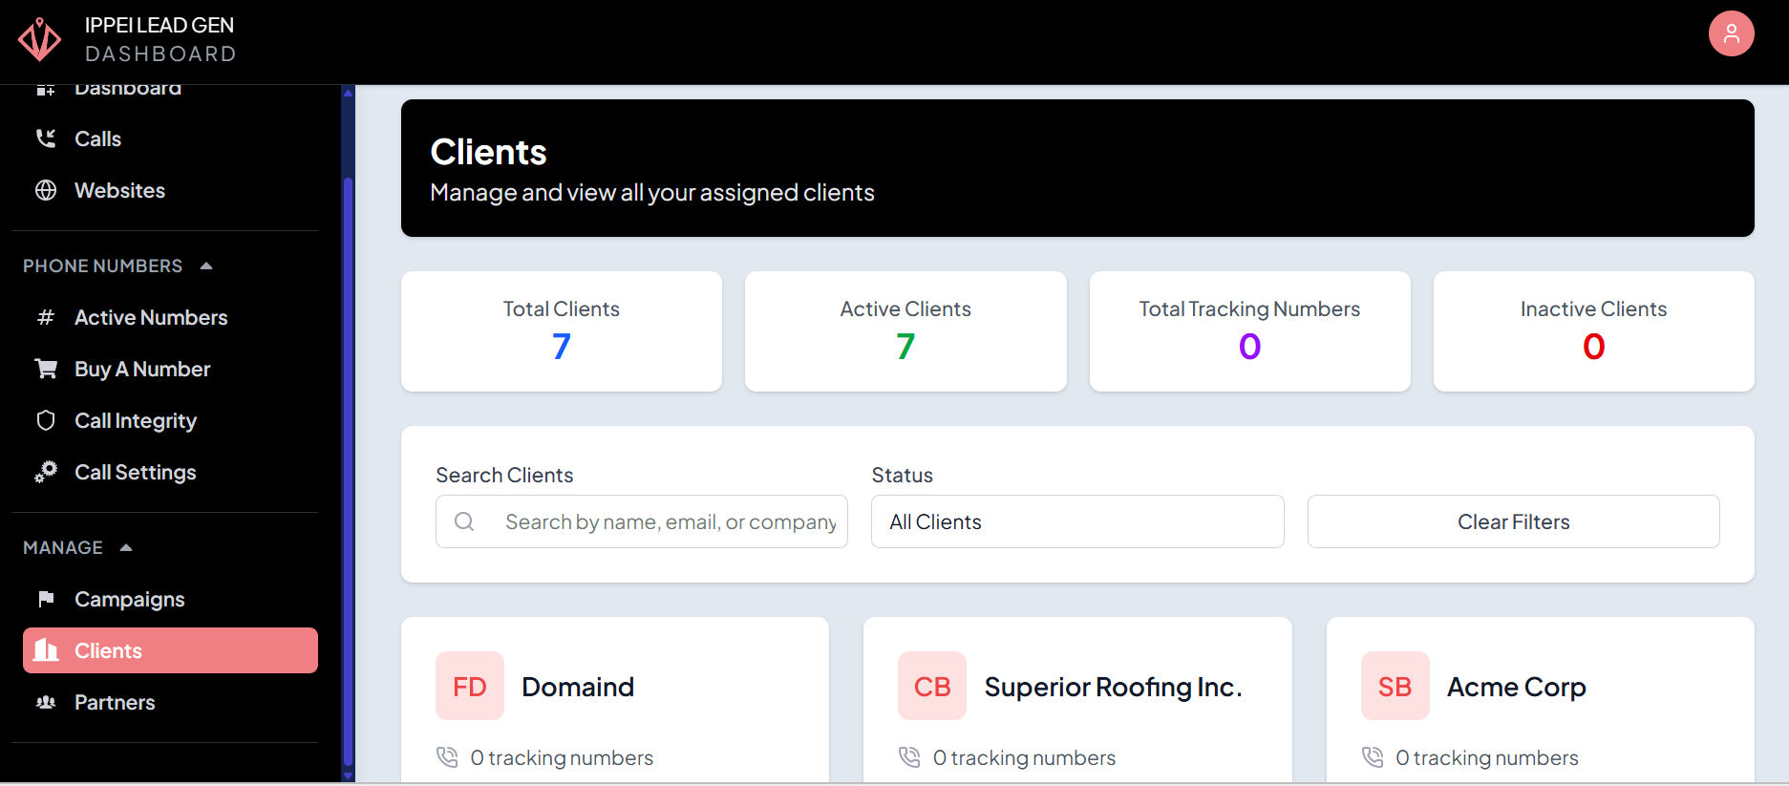Click the Total Tracking Numbers stat card

pos(1249,331)
